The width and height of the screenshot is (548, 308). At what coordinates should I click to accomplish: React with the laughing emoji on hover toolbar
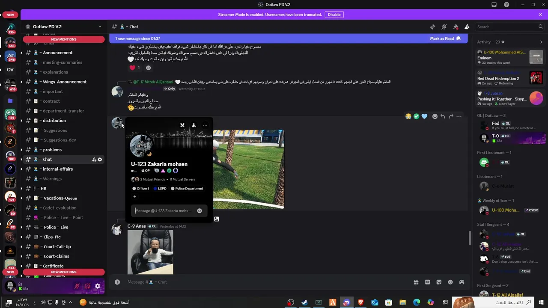(408, 116)
